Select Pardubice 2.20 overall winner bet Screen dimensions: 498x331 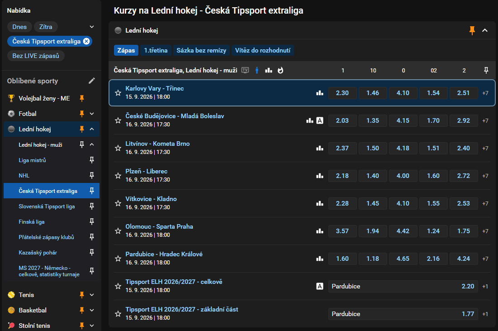[403, 286]
